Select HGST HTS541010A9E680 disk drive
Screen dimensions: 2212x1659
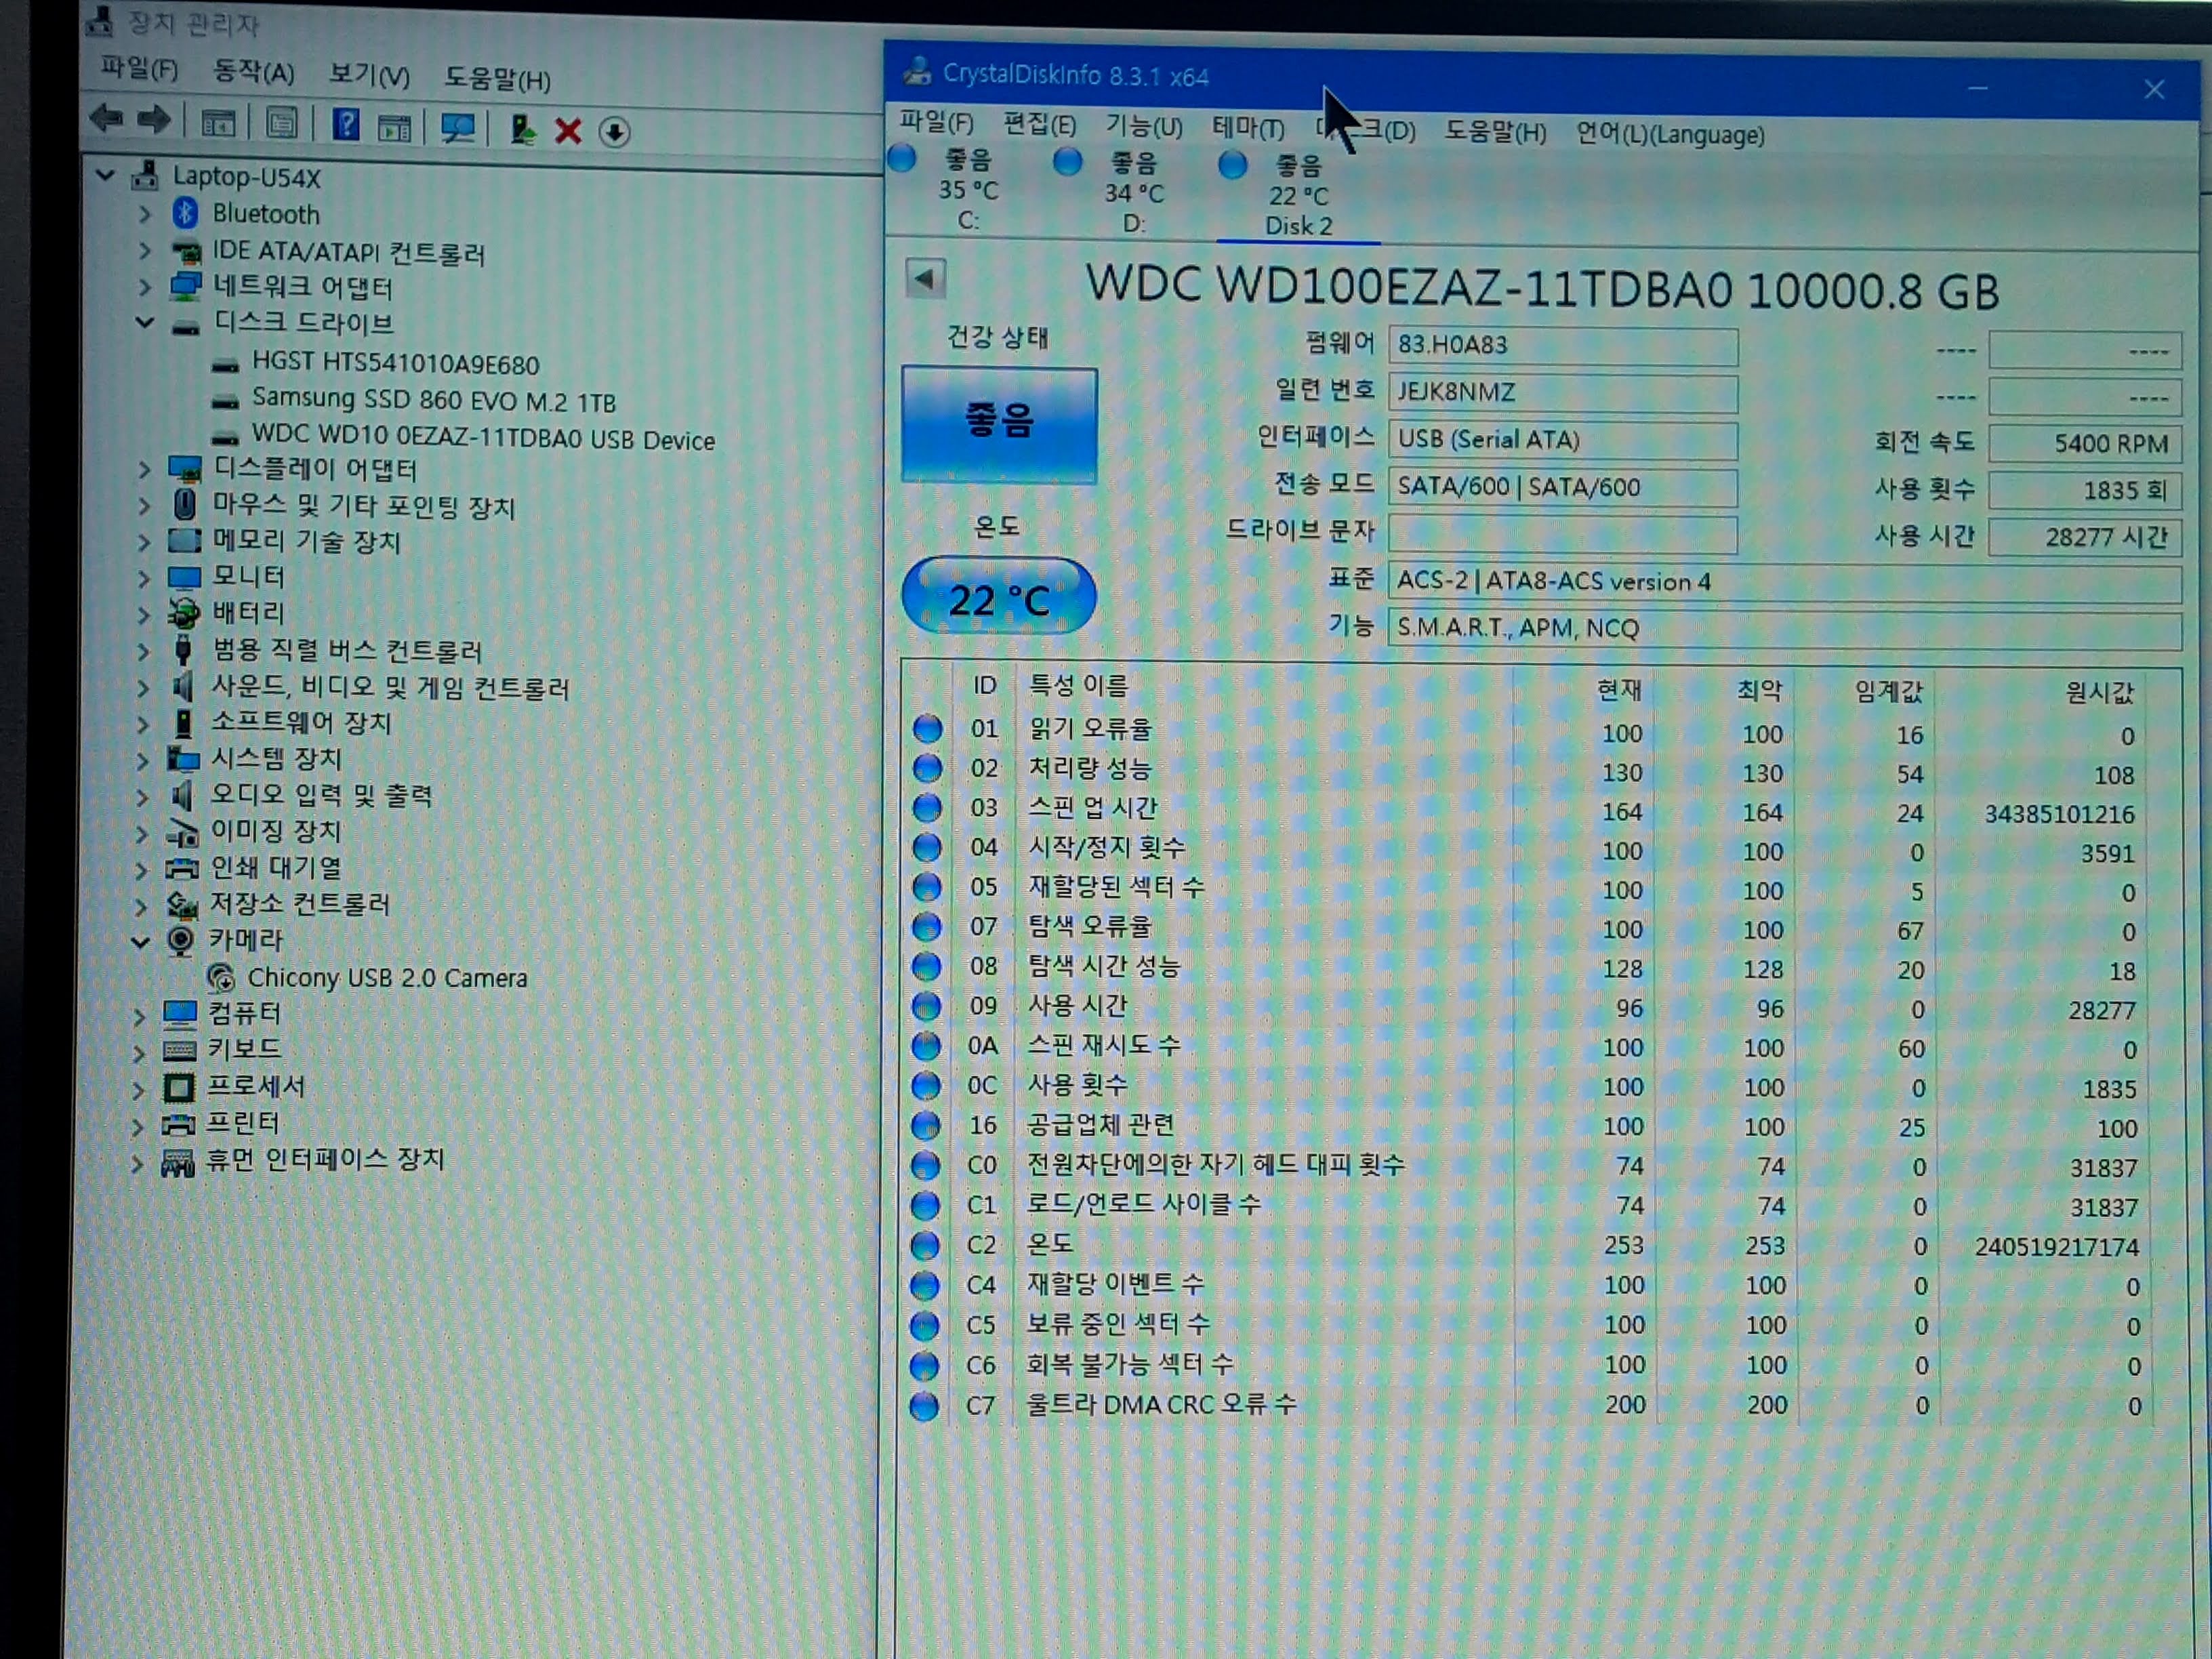coord(395,363)
